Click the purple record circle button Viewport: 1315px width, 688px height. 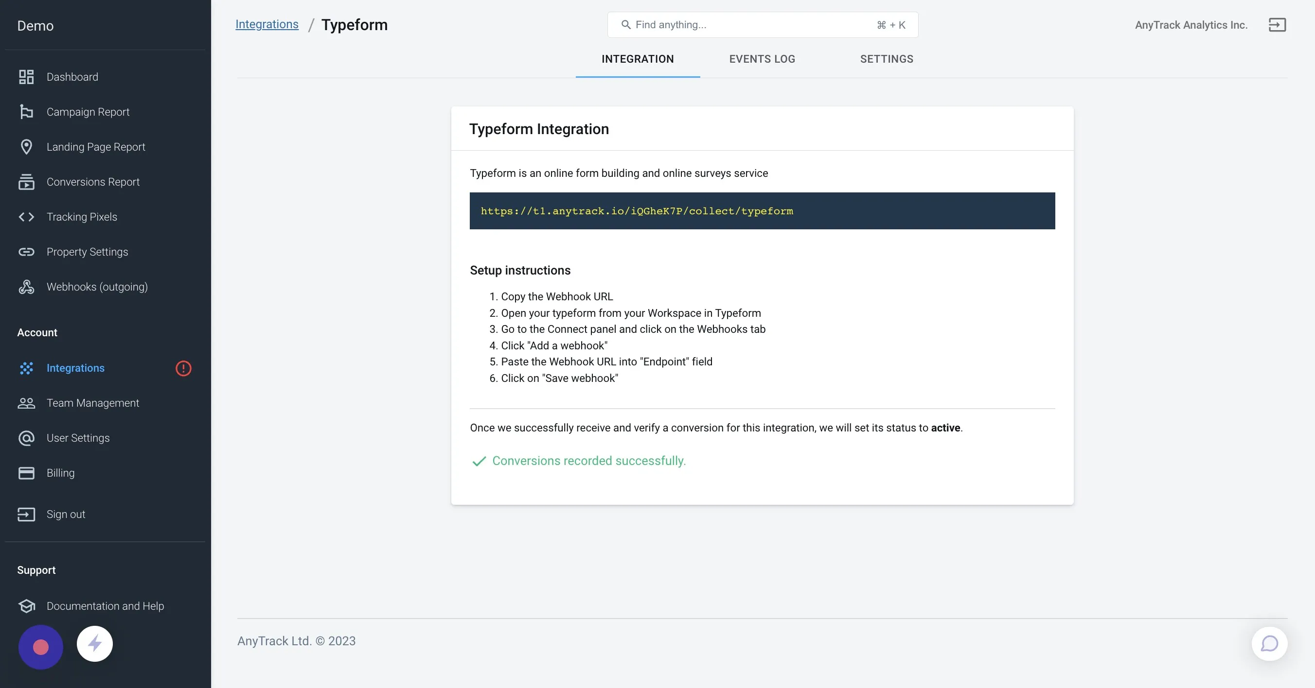pos(41,647)
